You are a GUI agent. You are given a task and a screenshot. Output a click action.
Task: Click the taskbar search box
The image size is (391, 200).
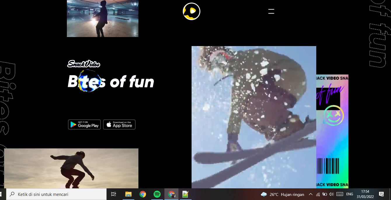click(x=57, y=194)
